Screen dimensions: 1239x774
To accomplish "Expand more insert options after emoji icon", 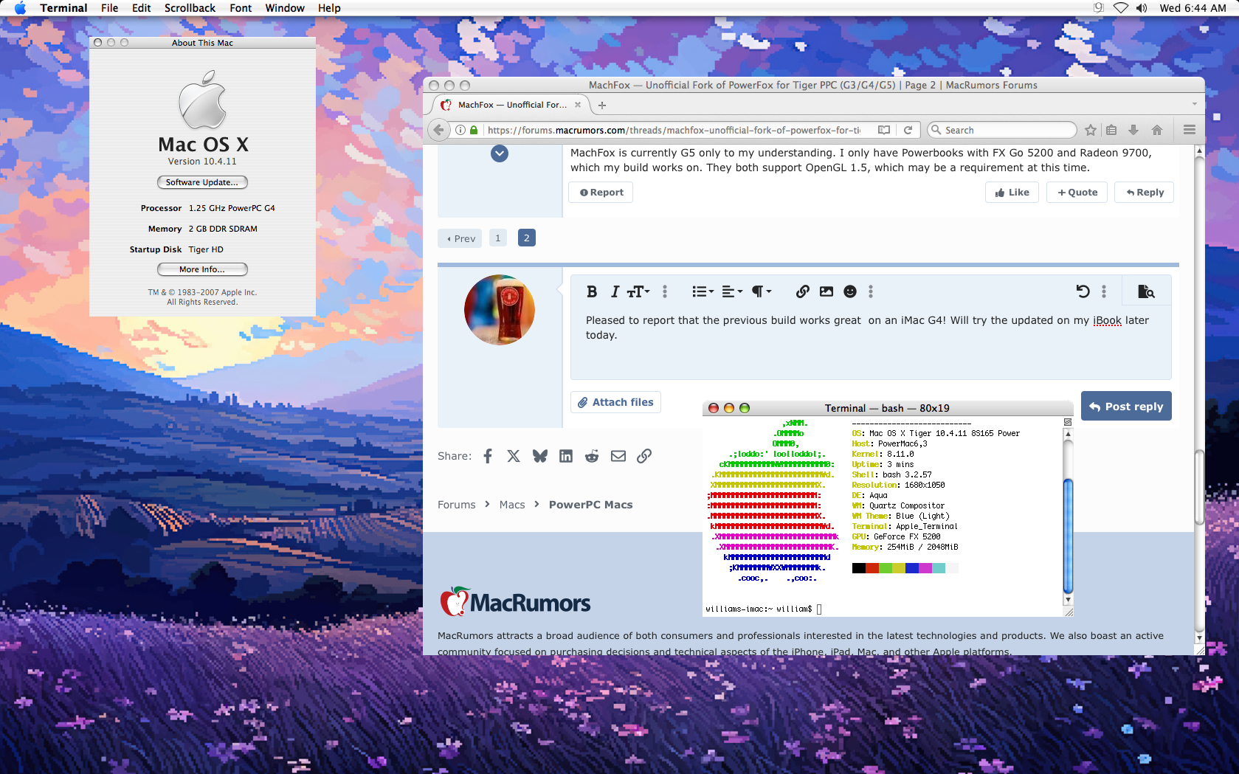I will [x=871, y=291].
